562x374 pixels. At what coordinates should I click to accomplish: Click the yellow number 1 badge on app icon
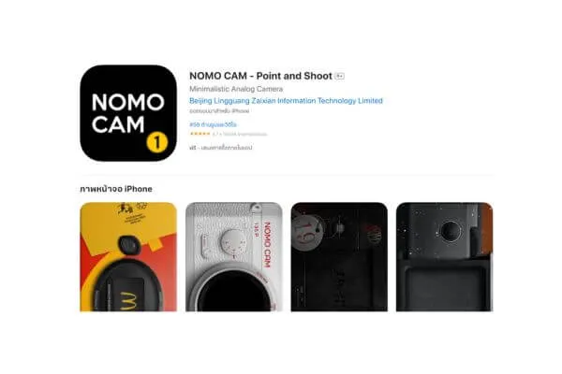point(157,142)
